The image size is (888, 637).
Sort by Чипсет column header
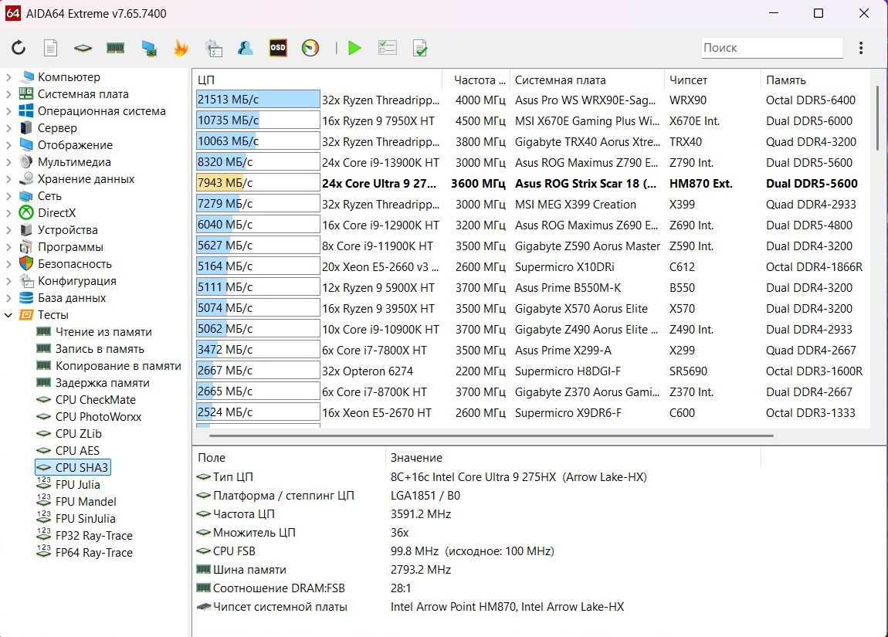(688, 80)
